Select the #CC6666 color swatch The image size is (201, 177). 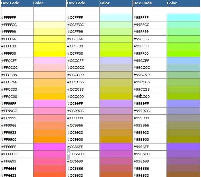point(116,168)
